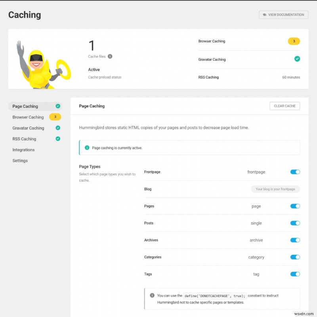This screenshot has width=317, height=317.
Task: Click the define('DONOTCACHEPAGE', true); code snippet
Action: tap(215, 296)
